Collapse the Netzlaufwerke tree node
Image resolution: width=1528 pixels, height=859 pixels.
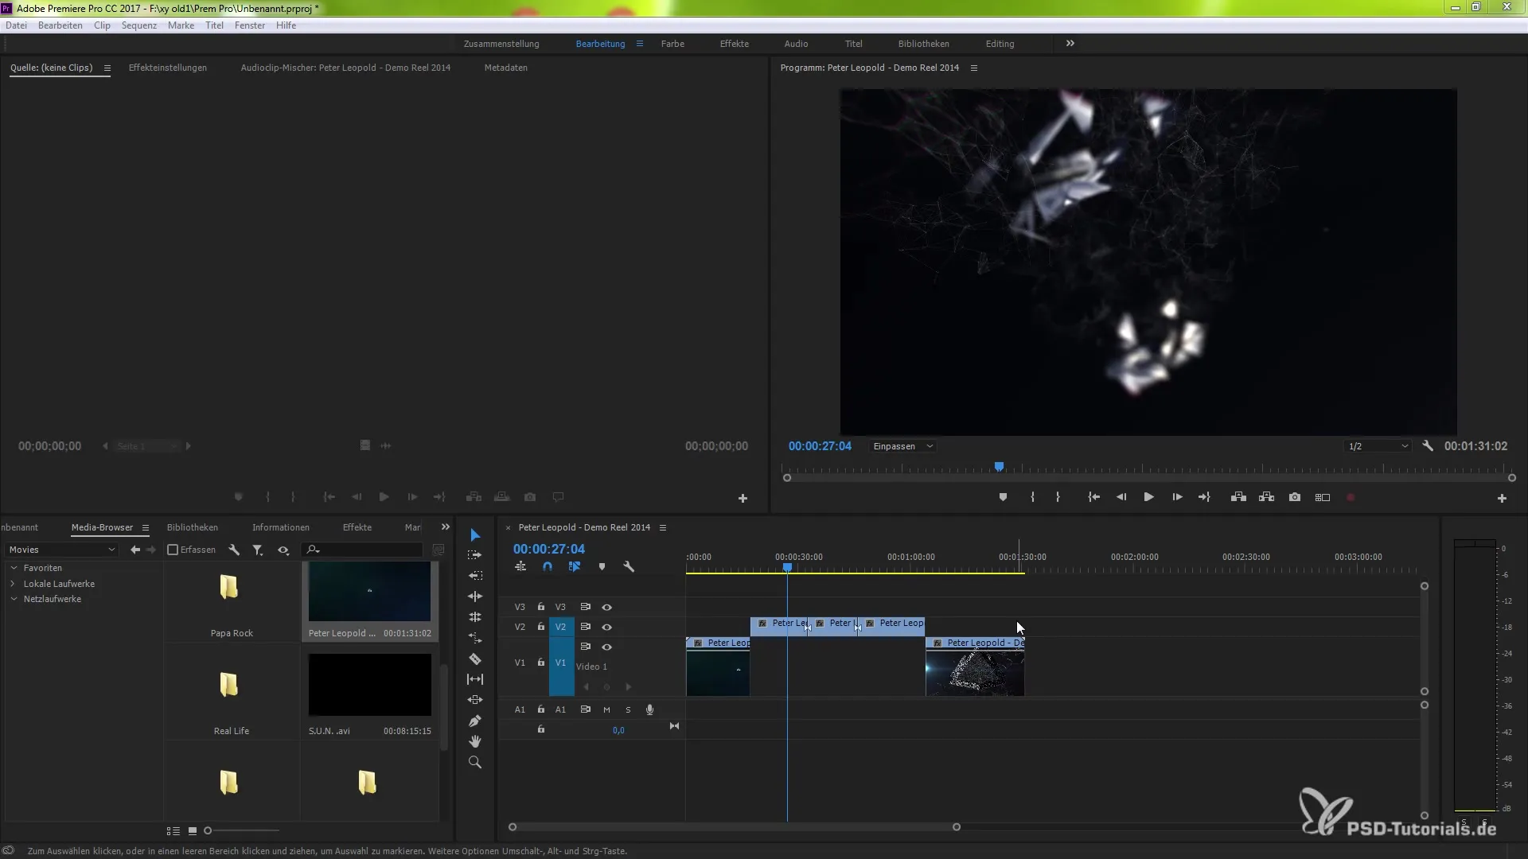point(14,599)
